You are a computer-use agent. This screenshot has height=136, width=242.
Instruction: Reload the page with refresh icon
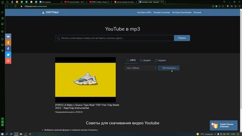point(16,6)
